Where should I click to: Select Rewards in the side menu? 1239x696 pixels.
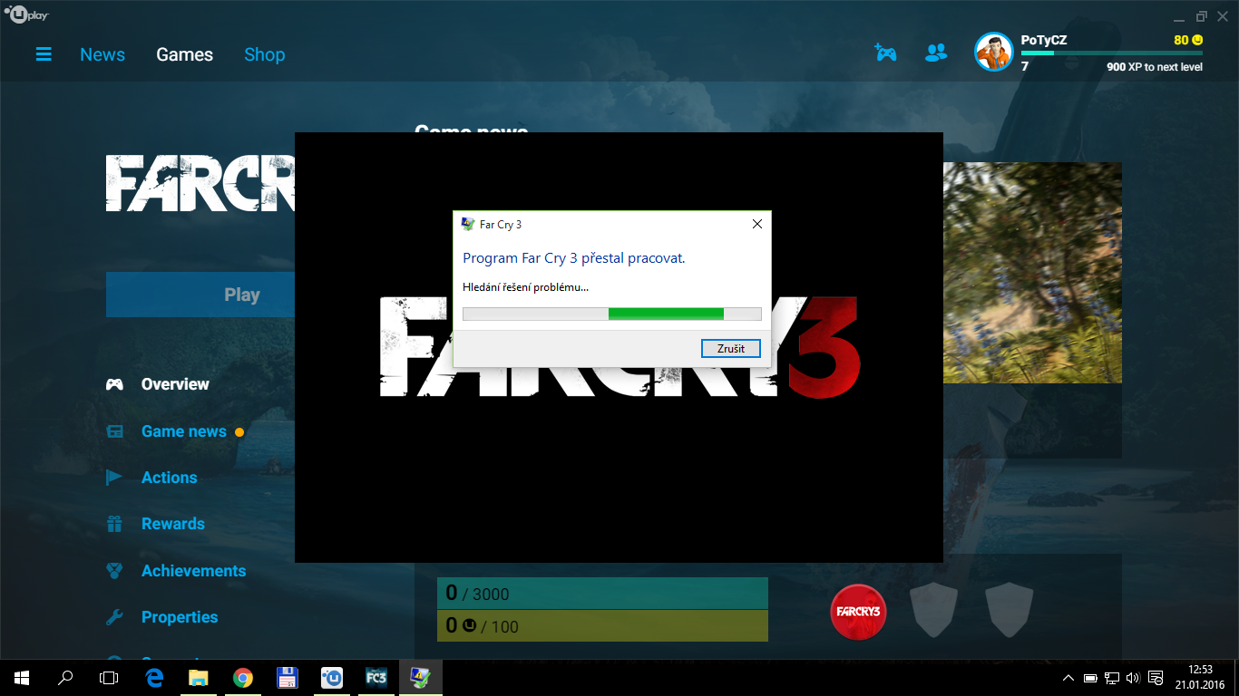point(172,524)
